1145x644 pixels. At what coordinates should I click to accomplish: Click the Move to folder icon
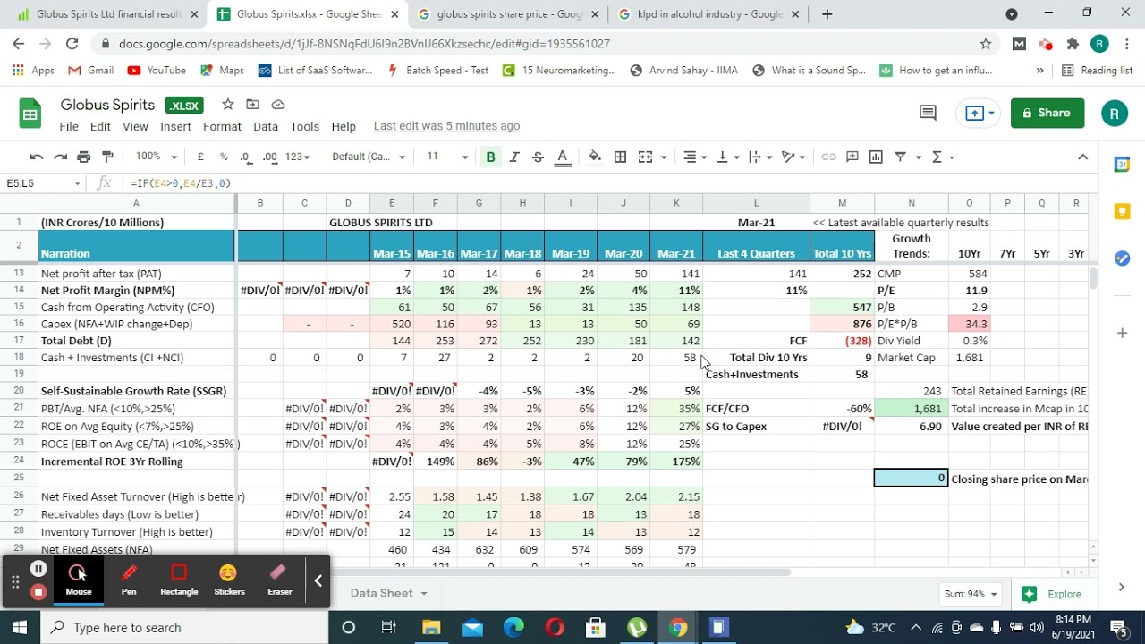click(253, 105)
